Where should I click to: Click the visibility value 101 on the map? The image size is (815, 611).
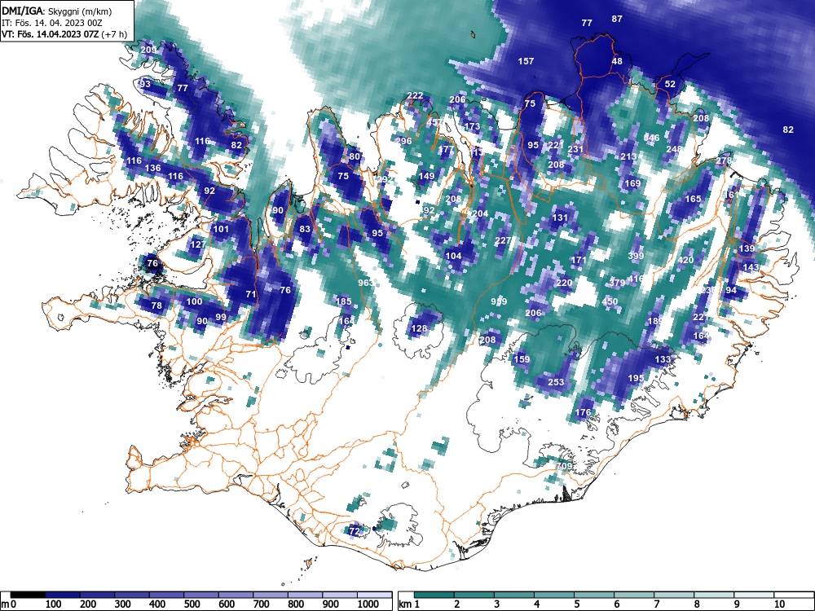pos(221,229)
